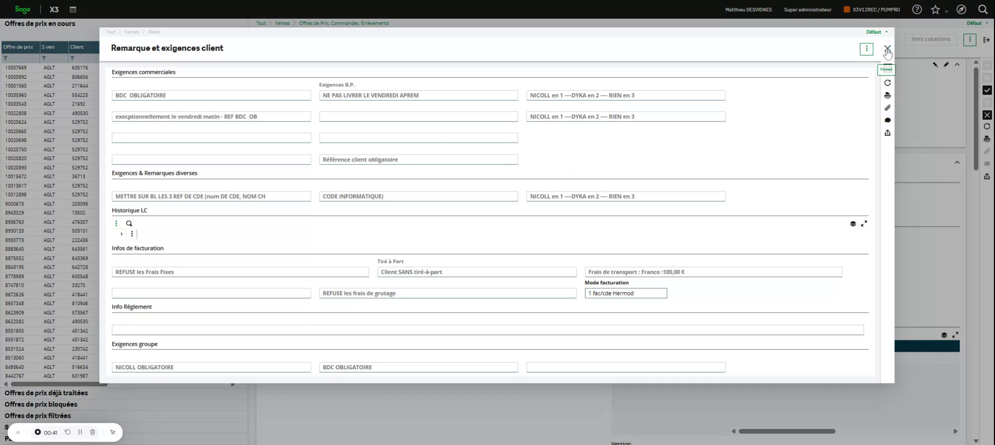Toggle the cursor highlight icon in the recorder

tap(112, 432)
